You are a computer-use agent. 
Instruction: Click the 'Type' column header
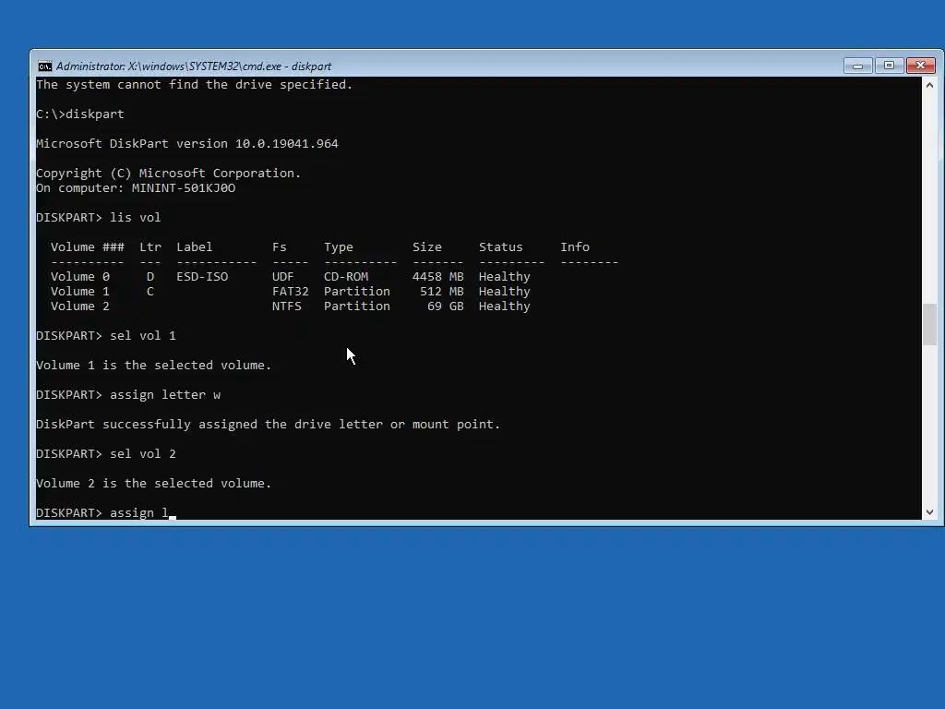point(338,247)
